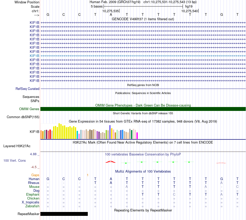
Task: Open "100 vertebrates Basewise Conservation by PhyloP" title
Action: [x=143, y=154]
